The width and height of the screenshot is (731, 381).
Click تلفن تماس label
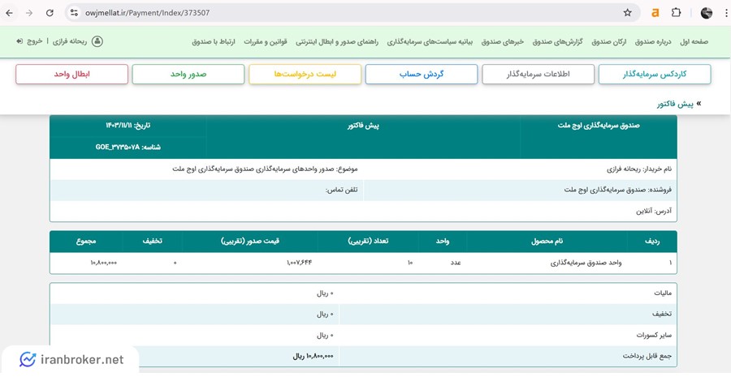[x=341, y=190]
